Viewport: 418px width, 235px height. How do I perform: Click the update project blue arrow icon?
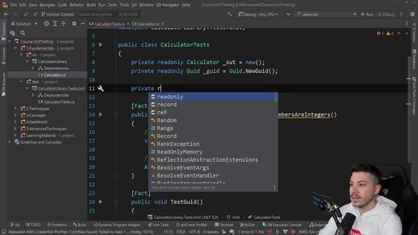pyautogui.click(x=26, y=14)
